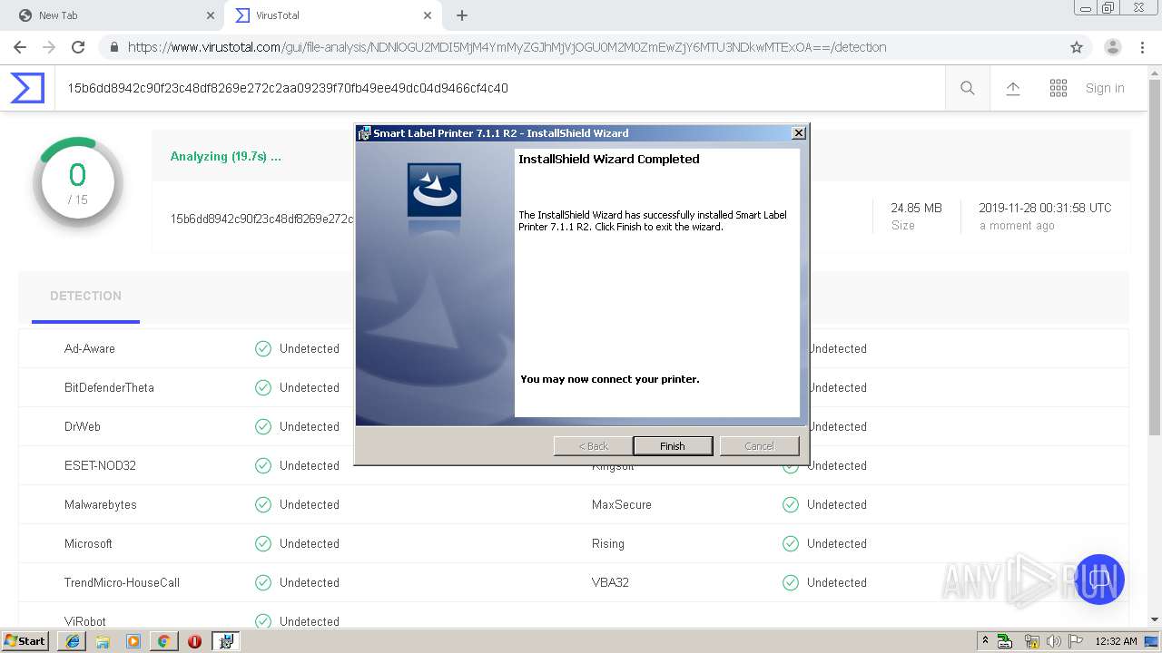Click the Action Center flag tray icon
This screenshot has height=653, width=1162.
point(1076,641)
